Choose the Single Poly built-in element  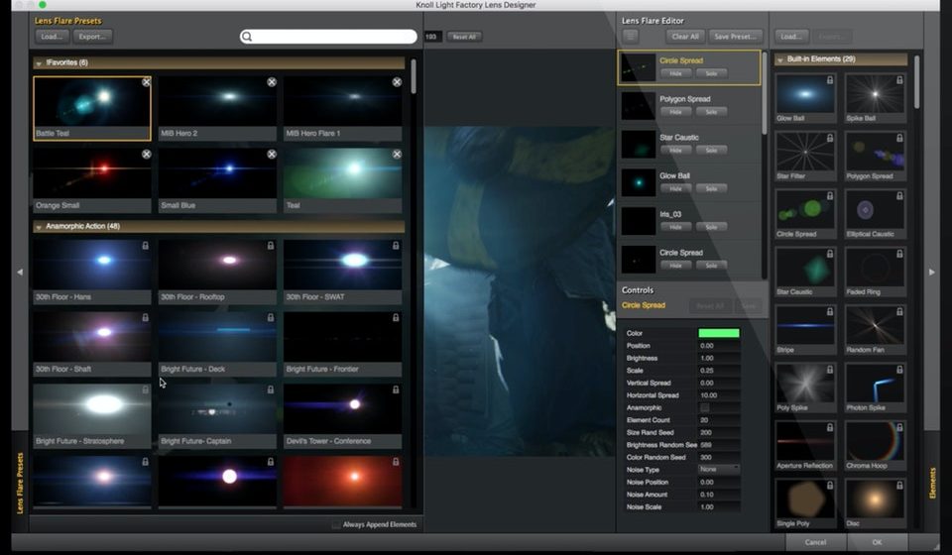coord(805,503)
